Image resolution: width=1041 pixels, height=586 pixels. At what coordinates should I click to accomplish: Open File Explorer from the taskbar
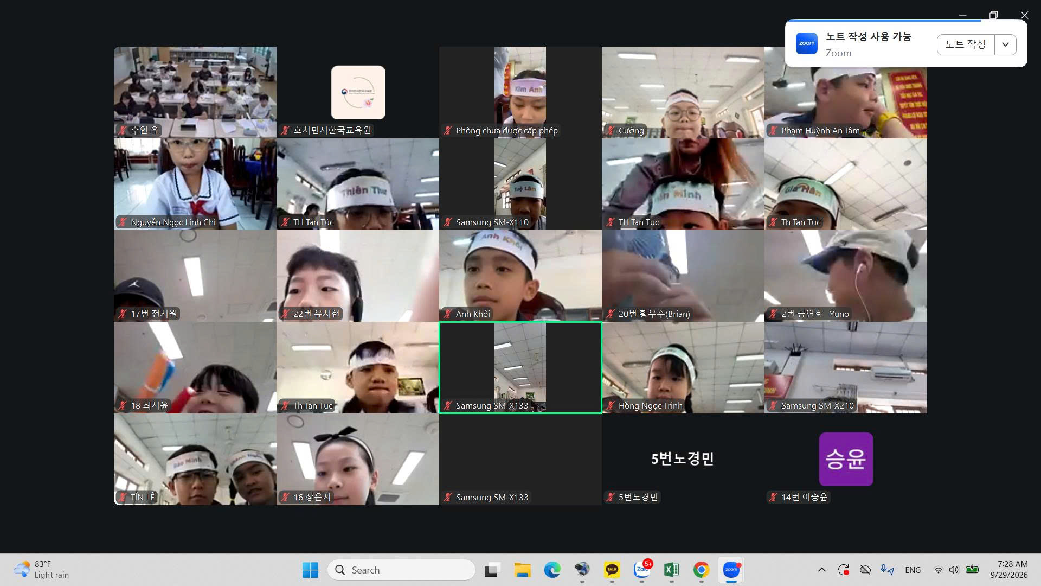[522, 570]
